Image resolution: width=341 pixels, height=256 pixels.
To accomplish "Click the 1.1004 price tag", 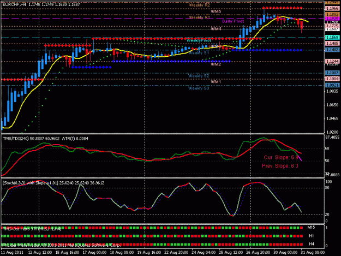I will tap(332, 79).
